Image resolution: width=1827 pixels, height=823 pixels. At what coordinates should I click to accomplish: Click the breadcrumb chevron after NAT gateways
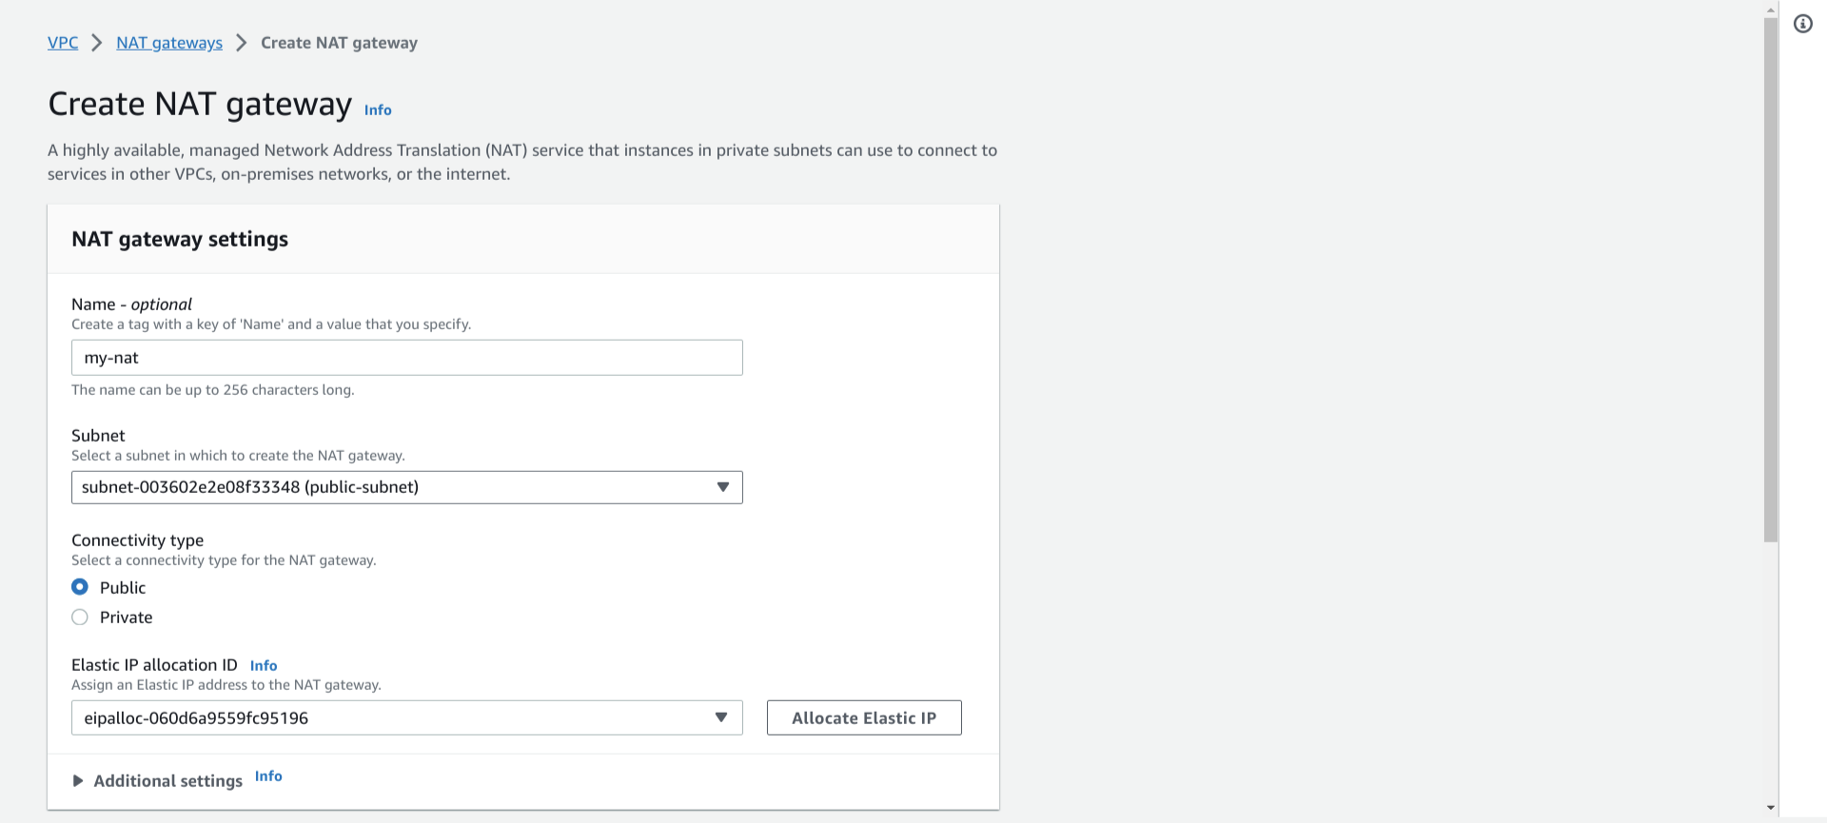point(242,43)
